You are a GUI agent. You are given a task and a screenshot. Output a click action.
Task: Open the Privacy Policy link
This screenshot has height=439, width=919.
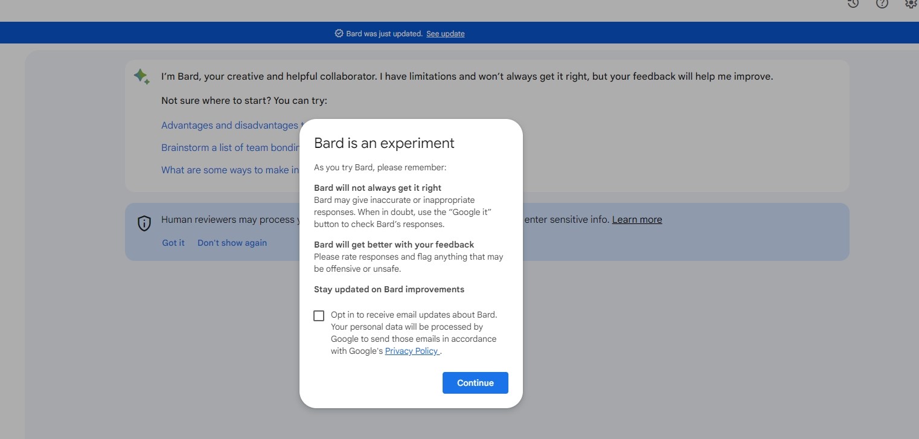click(412, 351)
